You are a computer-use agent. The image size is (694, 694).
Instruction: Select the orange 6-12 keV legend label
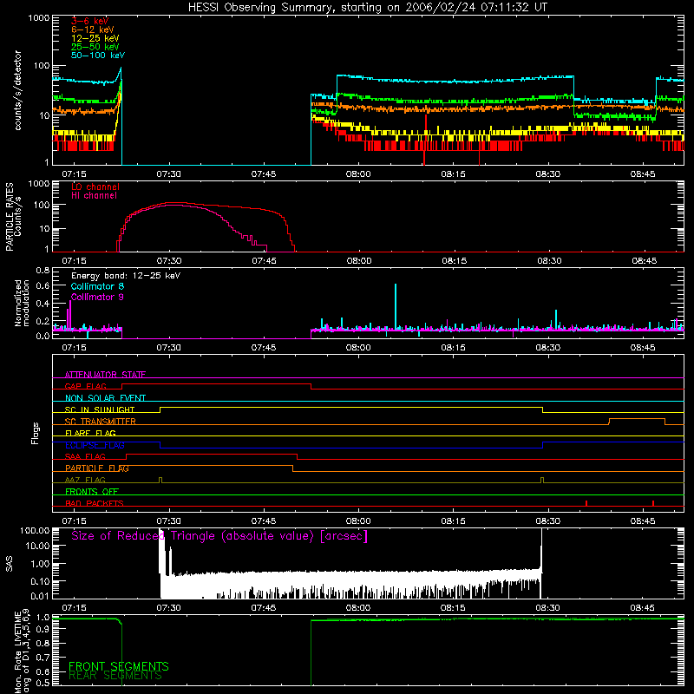click(x=93, y=29)
